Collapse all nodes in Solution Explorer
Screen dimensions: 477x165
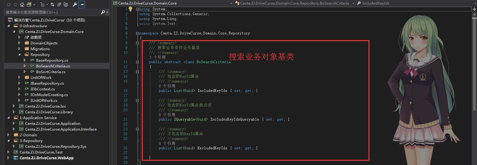[59, 5]
